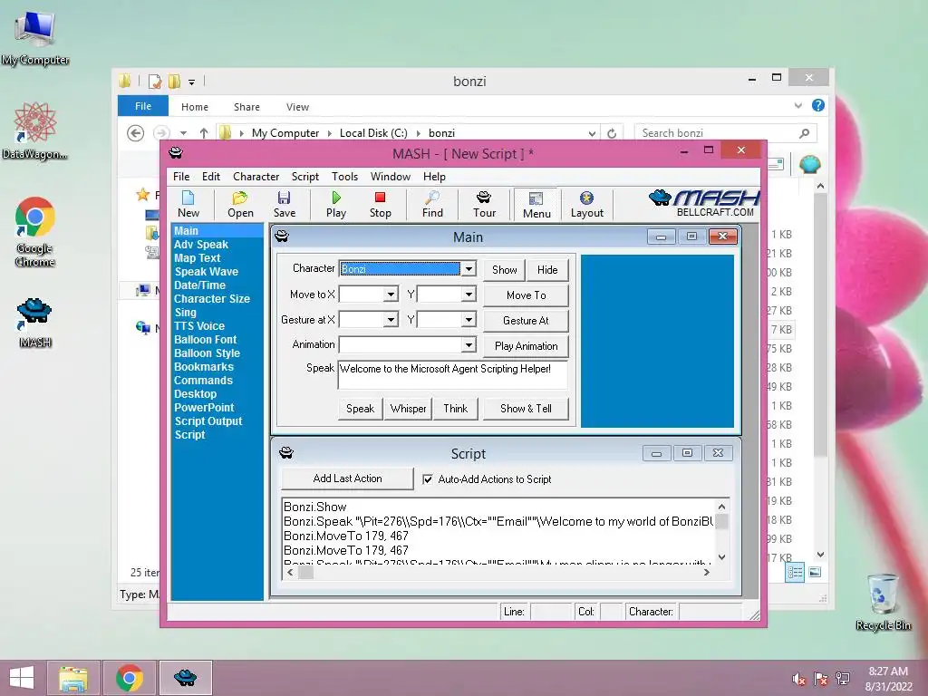928x696 pixels.
Task: Select the DataWagon desktop icon
Action: (35, 130)
